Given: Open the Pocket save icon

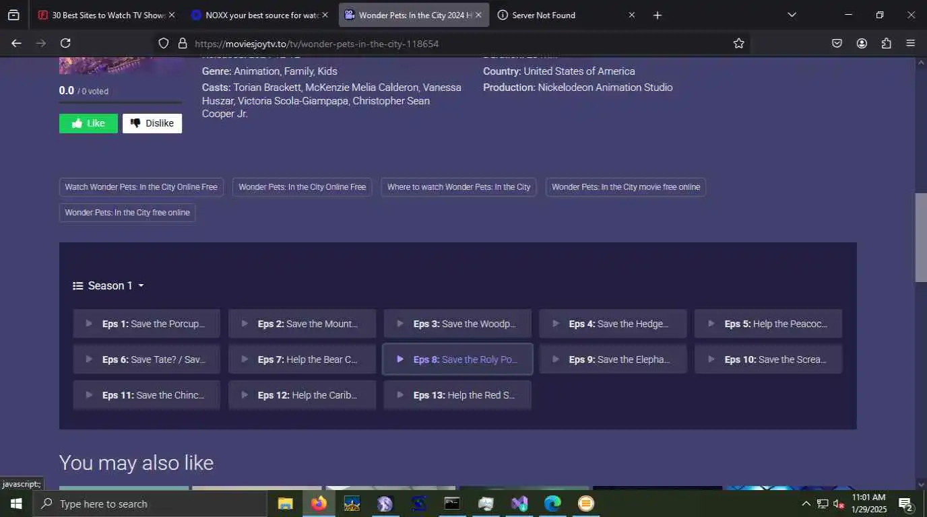Looking at the screenshot, I should tap(837, 43).
